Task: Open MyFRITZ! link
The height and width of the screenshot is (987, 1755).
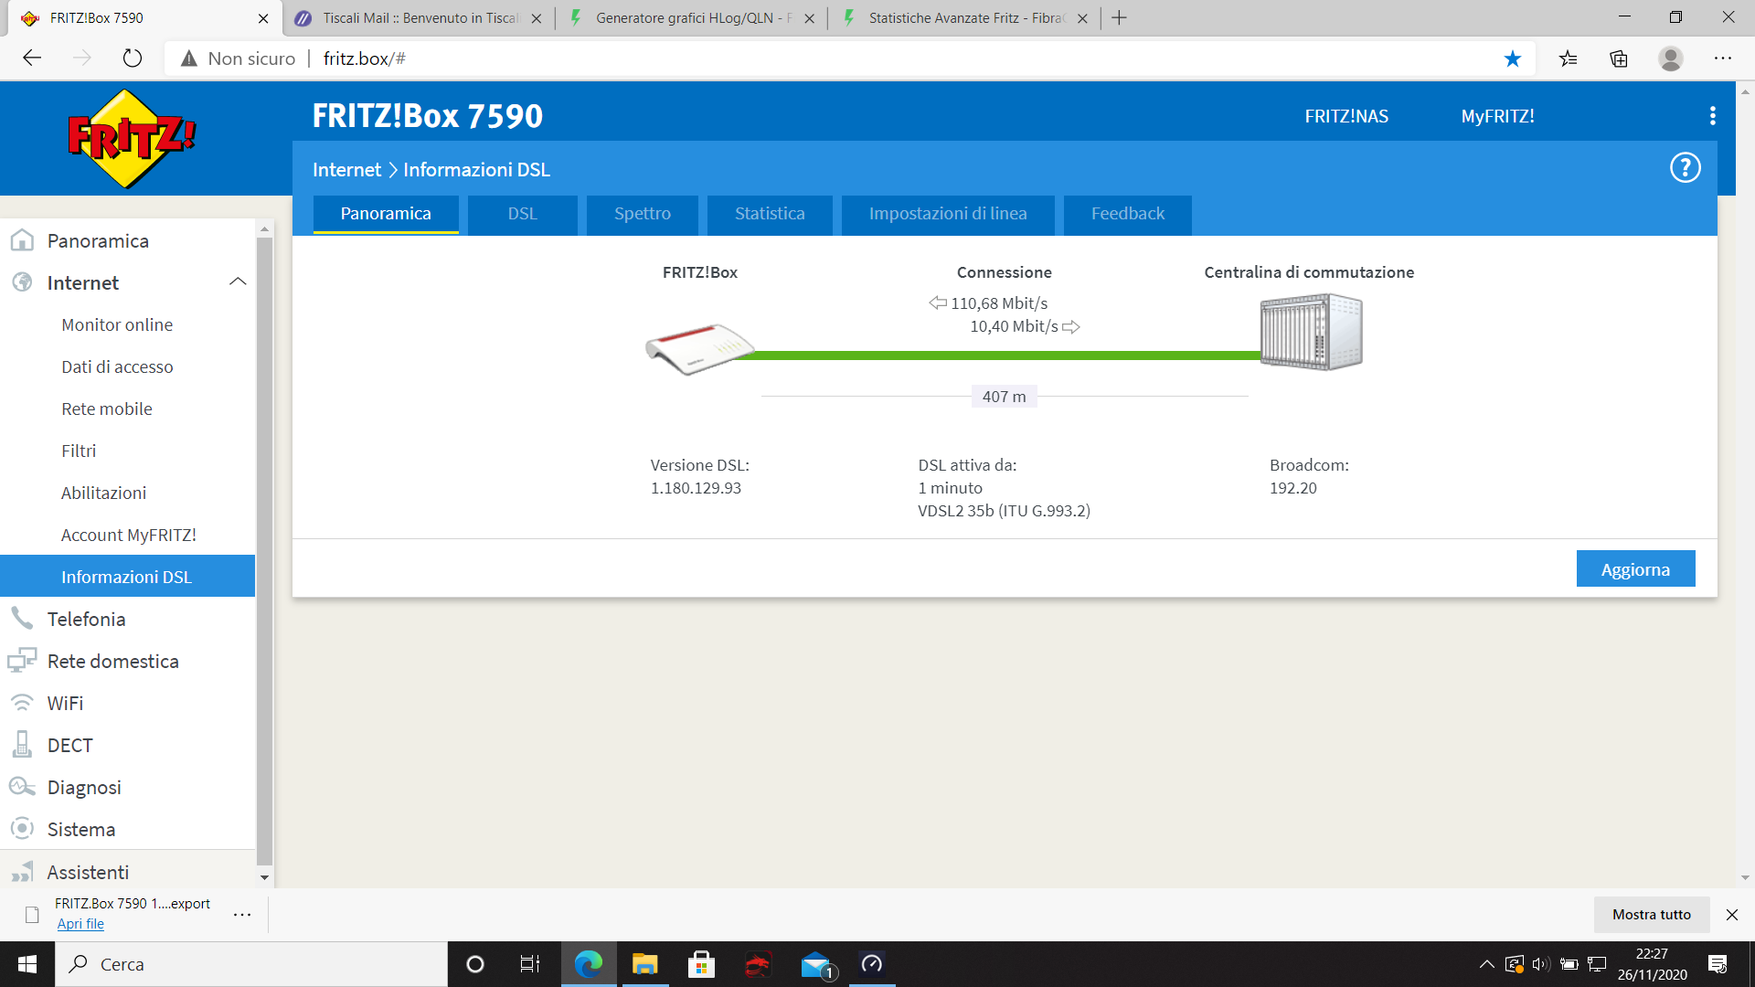Action: (x=1497, y=116)
